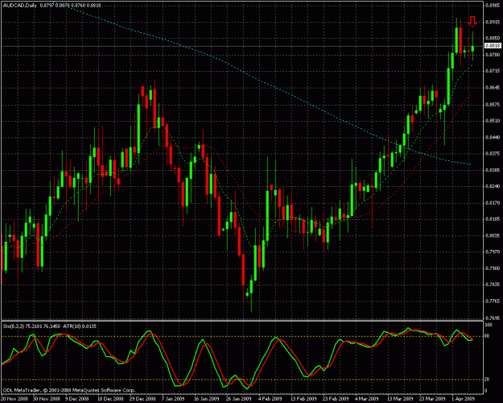
Task: Click the ATR(10) 0.0135 indicator label
Action: point(79,326)
